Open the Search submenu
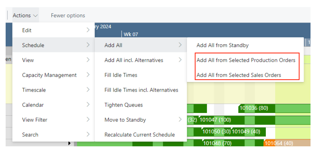 [x=30, y=135]
